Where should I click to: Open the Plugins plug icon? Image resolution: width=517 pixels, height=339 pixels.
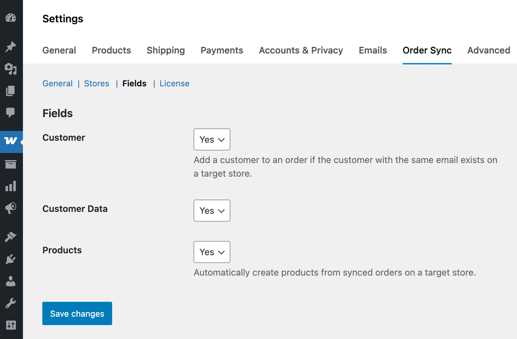(x=11, y=259)
